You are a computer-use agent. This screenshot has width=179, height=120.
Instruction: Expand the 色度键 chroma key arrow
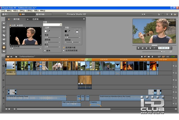(x=28, y=19)
